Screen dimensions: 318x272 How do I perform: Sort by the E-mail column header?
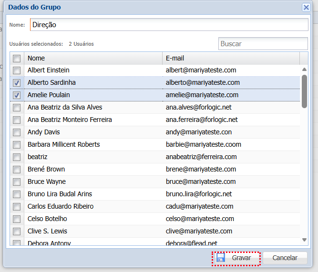pos(231,58)
